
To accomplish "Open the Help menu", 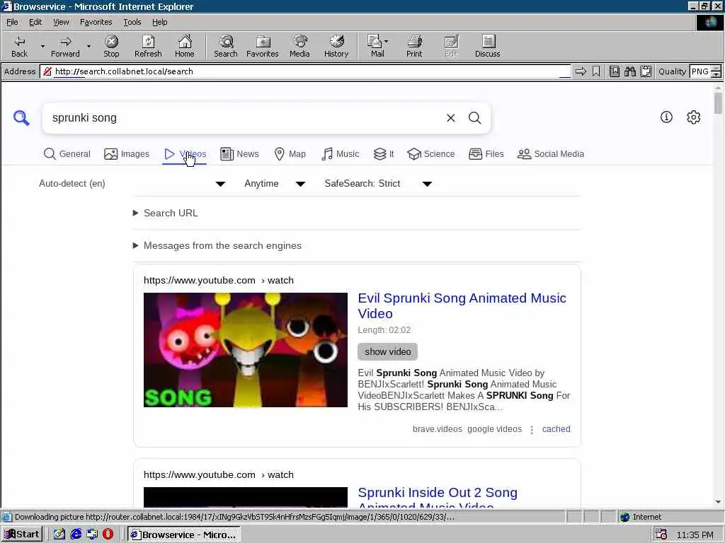I will [x=159, y=22].
